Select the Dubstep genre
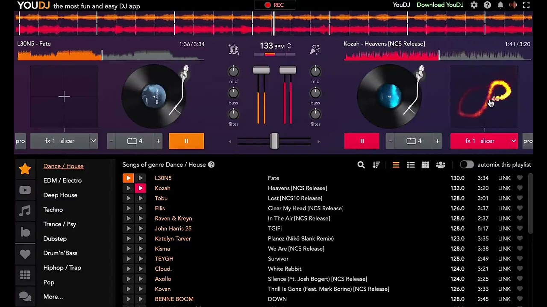The height and width of the screenshot is (307, 547). (x=55, y=239)
